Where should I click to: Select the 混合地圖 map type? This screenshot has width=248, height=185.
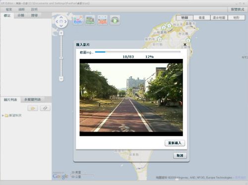click(219, 17)
